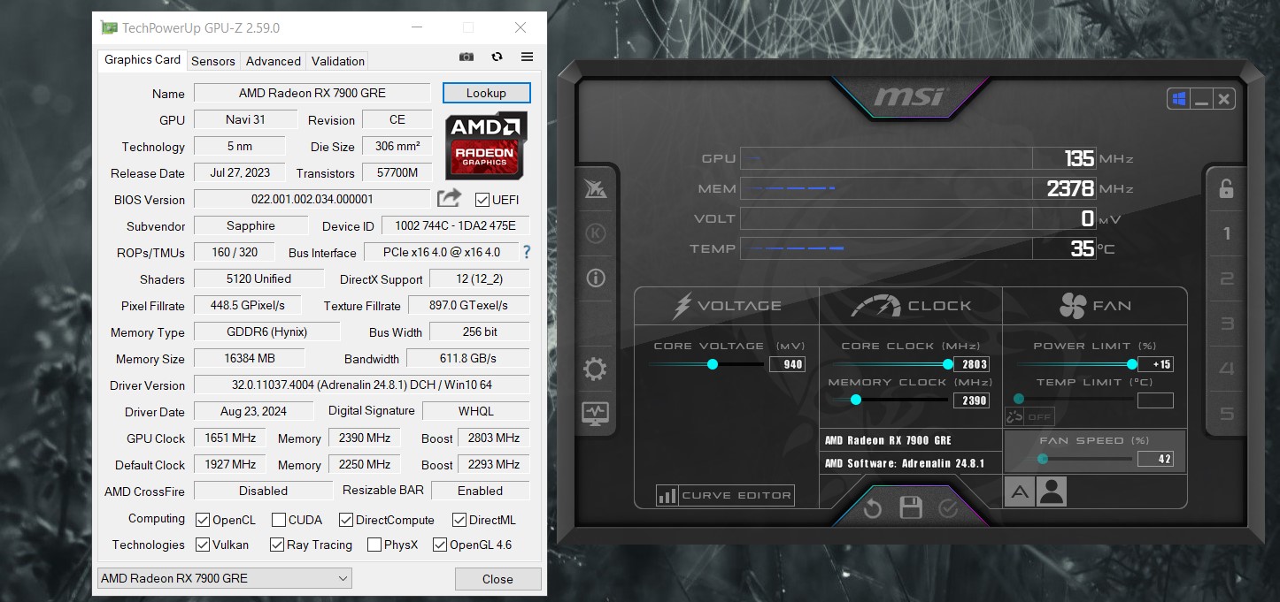Select Afterburner profile slot 2

coord(1227,279)
